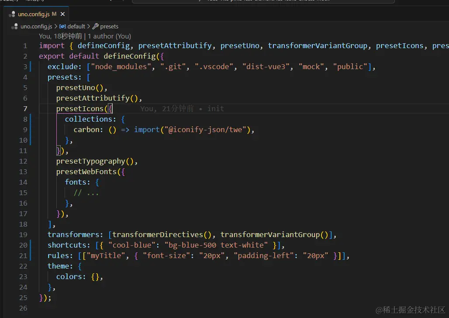The height and width of the screenshot is (318, 449).
Task: Click the 'carbon:' key on line 9
Action: click(x=89, y=130)
